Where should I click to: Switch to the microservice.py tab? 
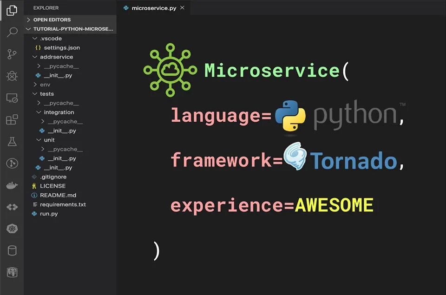154,8
